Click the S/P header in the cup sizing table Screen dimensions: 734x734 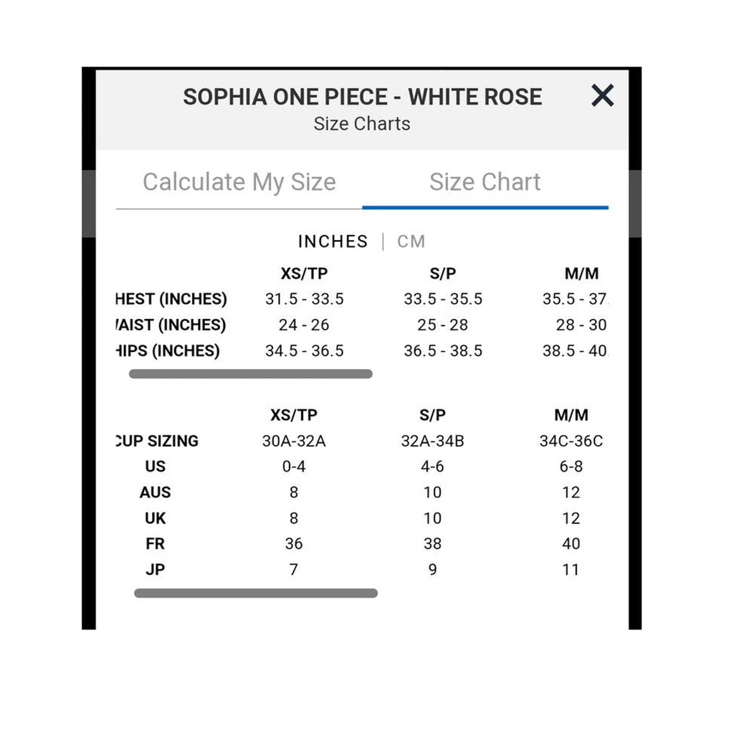tap(432, 415)
